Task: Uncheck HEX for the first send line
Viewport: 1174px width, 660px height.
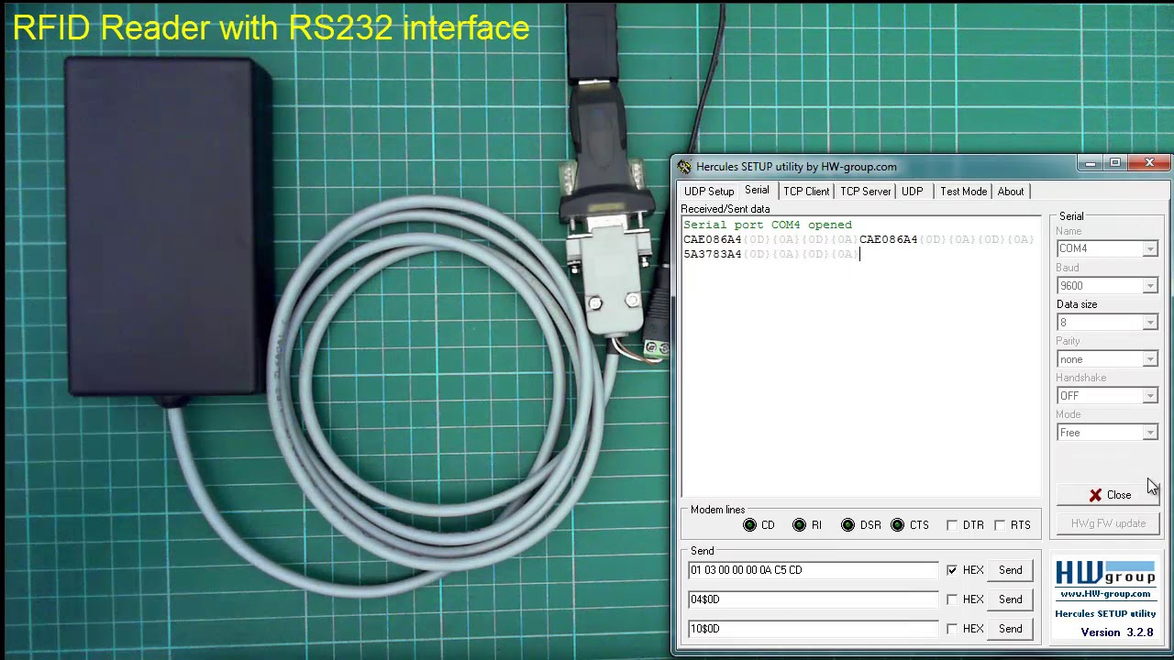Action: pyautogui.click(x=952, y=570)
